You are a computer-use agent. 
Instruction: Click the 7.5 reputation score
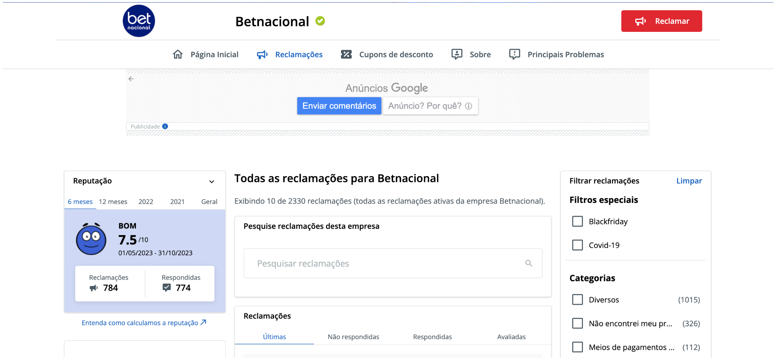(128, 240)
